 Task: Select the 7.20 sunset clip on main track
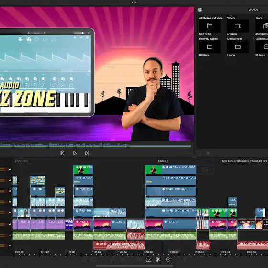[218, 224]
